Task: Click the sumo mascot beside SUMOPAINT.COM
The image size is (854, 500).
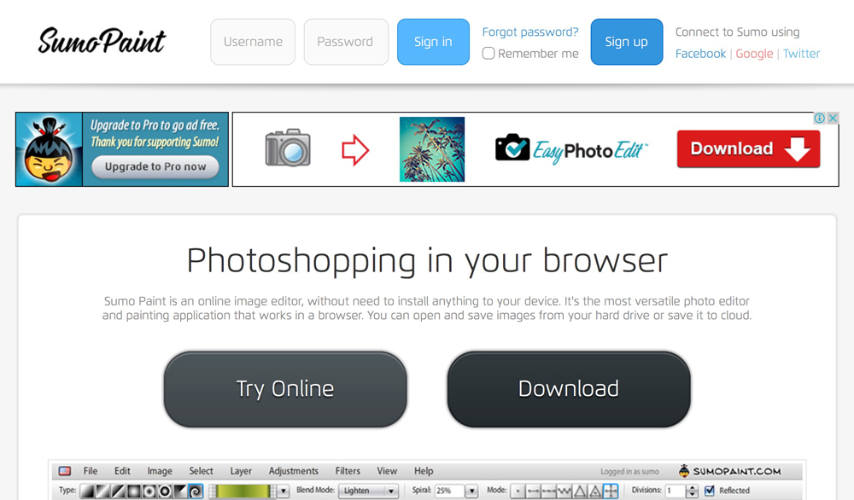Action: click(684, 471)
